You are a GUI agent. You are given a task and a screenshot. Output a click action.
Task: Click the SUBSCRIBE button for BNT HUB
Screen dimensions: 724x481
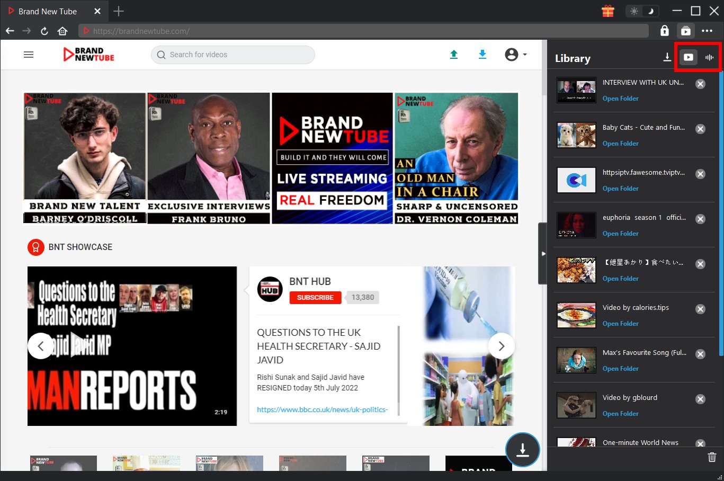click(315, 298)
